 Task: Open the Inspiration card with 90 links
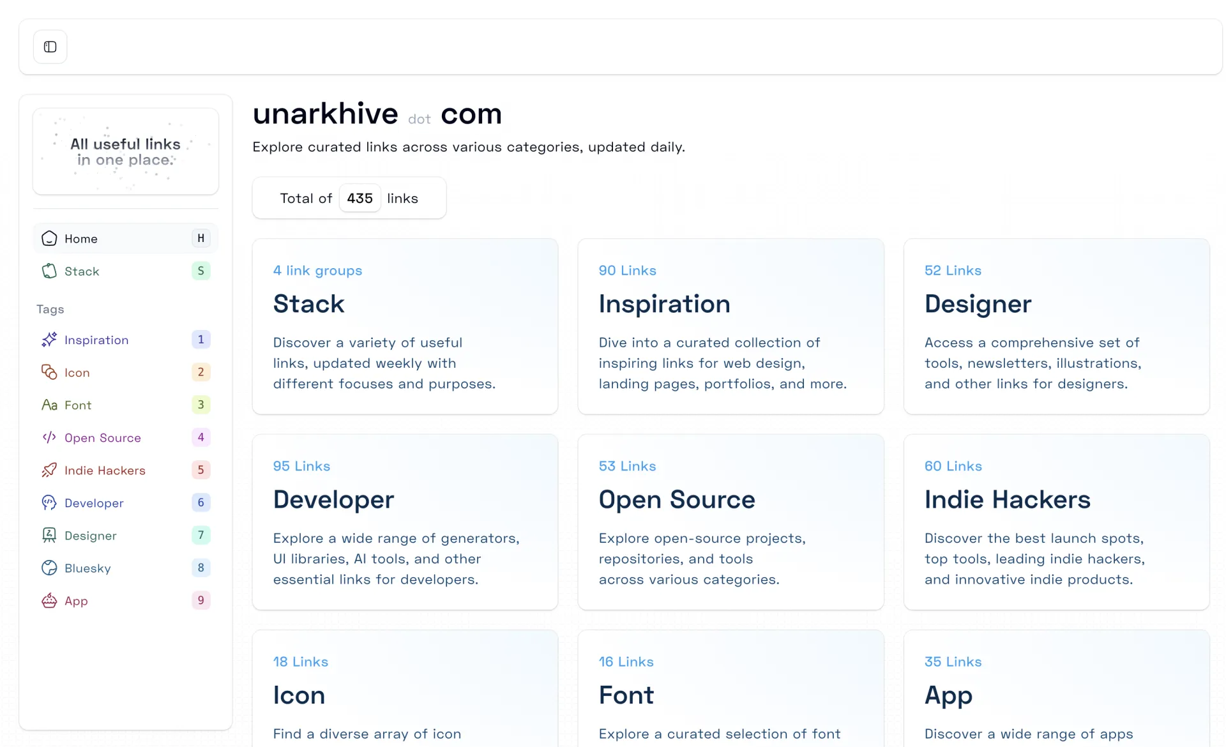click(730, 326)
